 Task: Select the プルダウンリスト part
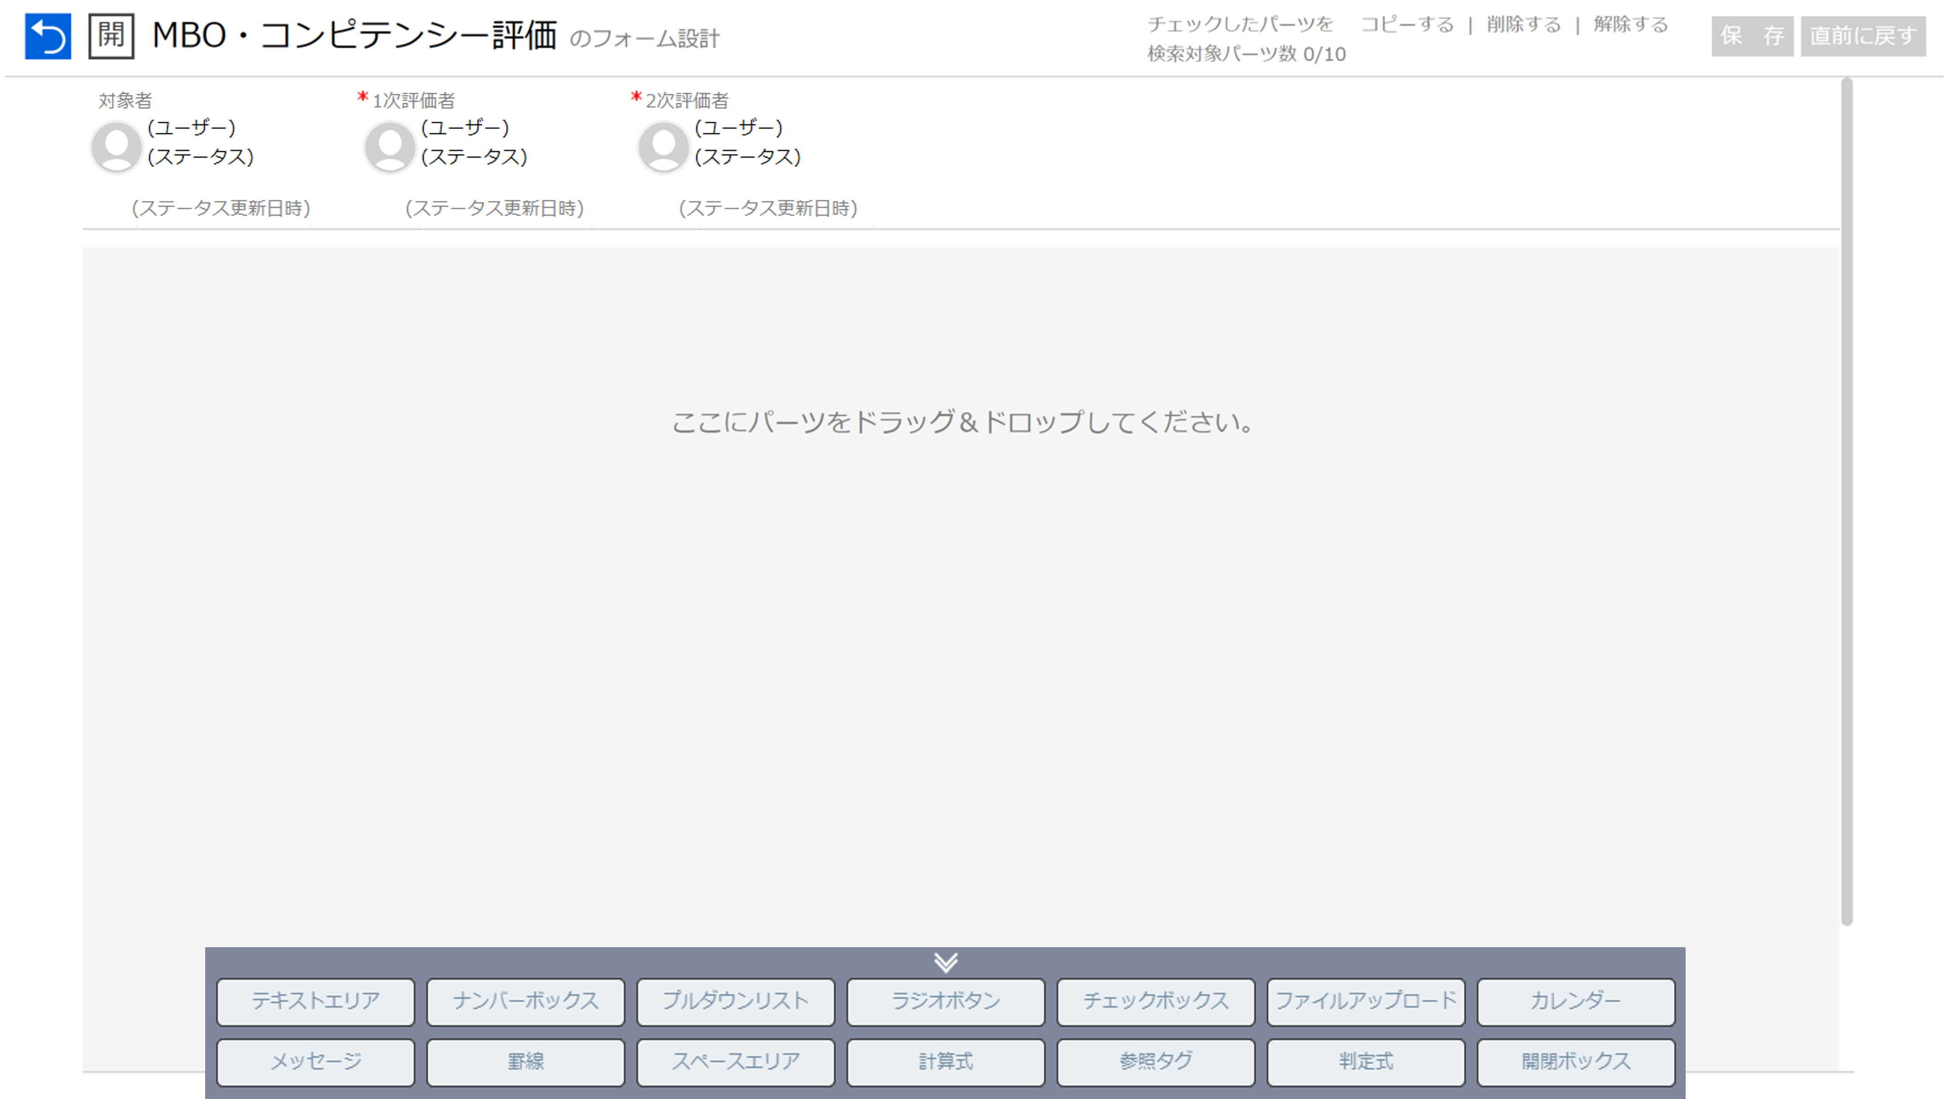click(x=735, y=1002)
